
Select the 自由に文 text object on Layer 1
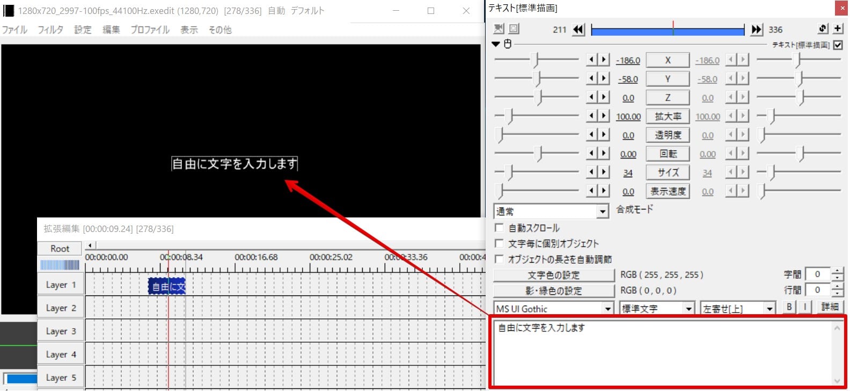[x=167, y=287]
